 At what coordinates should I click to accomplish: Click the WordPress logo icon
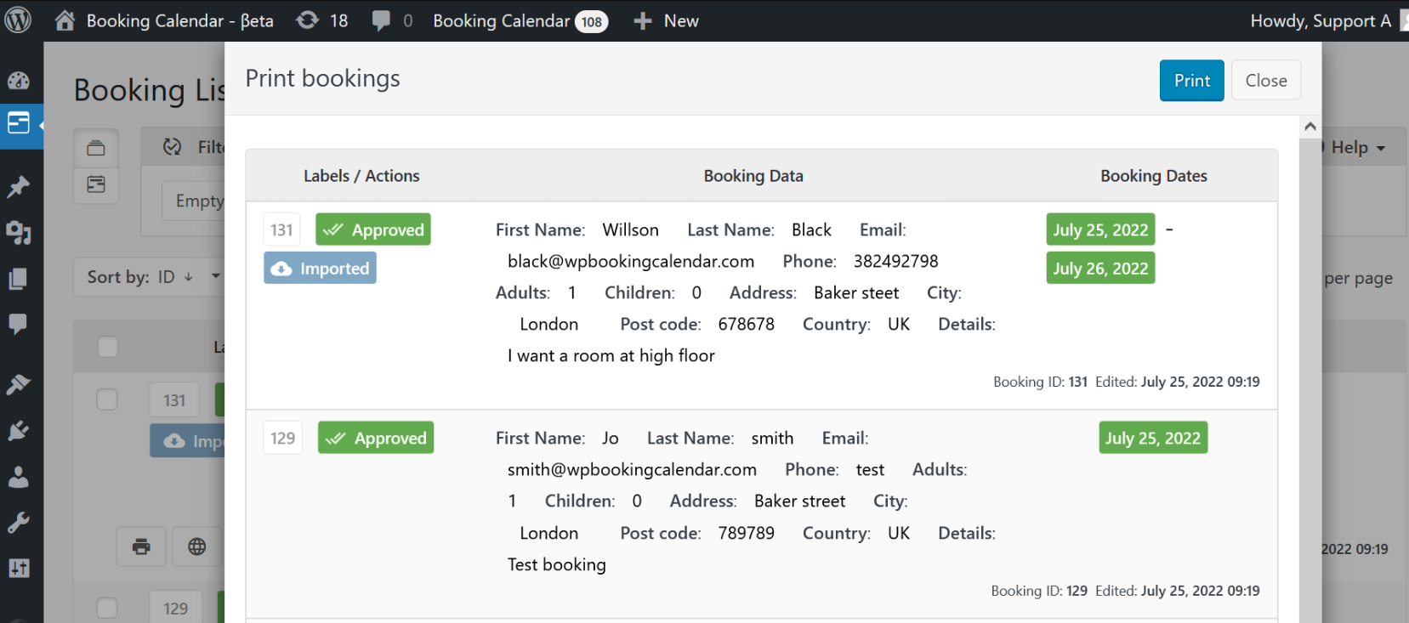18,20
